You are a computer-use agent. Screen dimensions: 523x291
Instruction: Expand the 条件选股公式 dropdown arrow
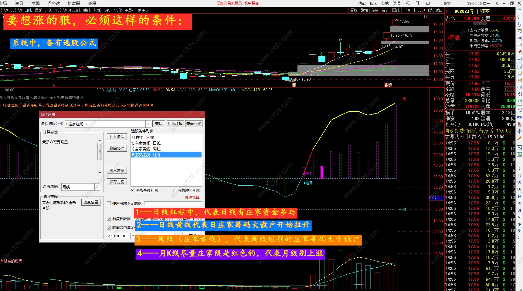tap(148, 124)
